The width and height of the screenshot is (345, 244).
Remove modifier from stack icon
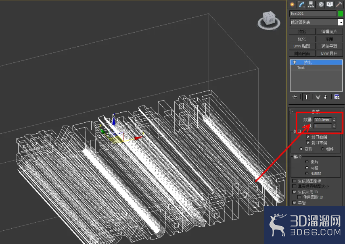pos(326,97)
